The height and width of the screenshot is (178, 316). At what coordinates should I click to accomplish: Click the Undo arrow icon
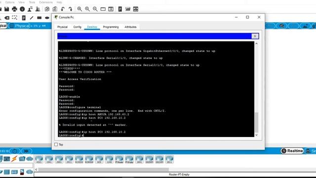tap(63, 9)
